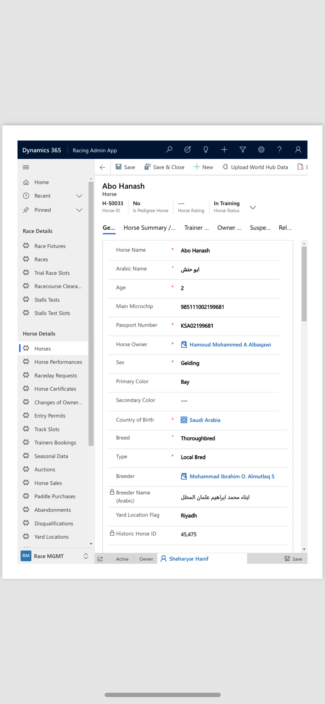The image size is (325, 704).
Task: Open the settings gear icon
Action: (261, 149)
